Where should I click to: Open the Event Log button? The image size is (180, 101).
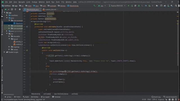(156, 97)
